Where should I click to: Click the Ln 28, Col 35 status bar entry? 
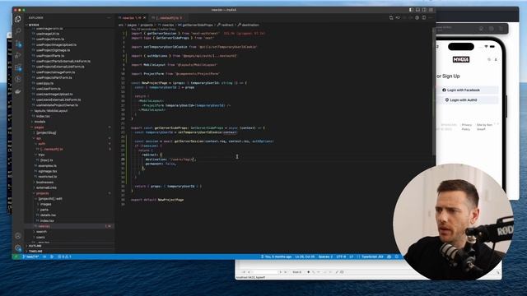[305, 257]
